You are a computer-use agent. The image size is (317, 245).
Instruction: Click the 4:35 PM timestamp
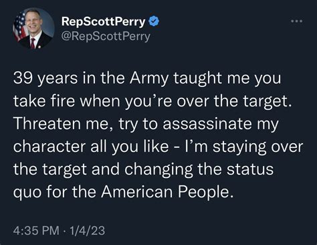point(36,230)
